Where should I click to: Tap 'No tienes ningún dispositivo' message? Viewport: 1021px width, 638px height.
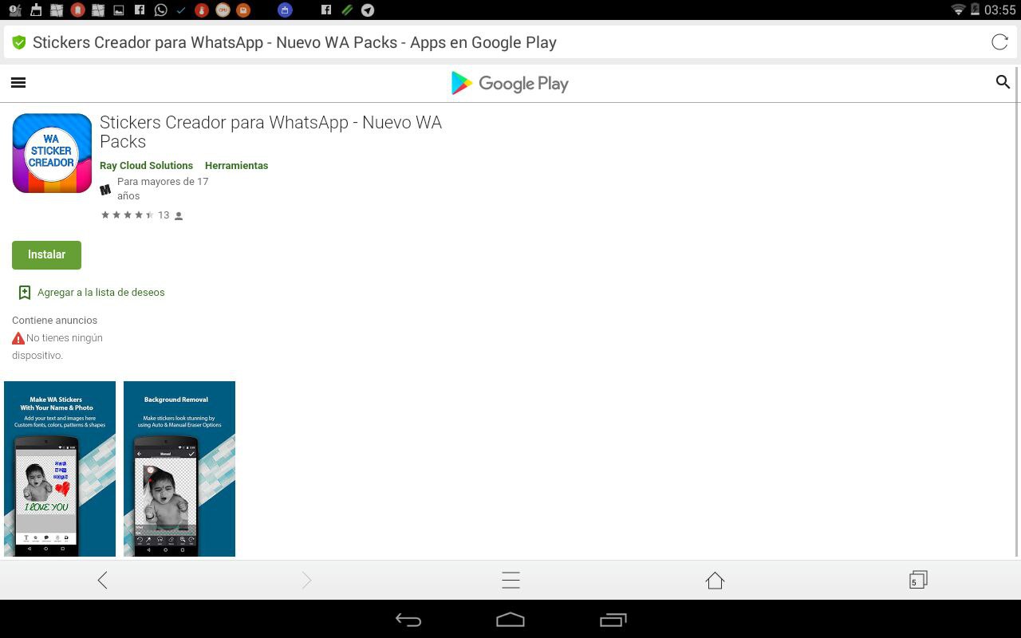pyautogui.click(x=57, y=346)
